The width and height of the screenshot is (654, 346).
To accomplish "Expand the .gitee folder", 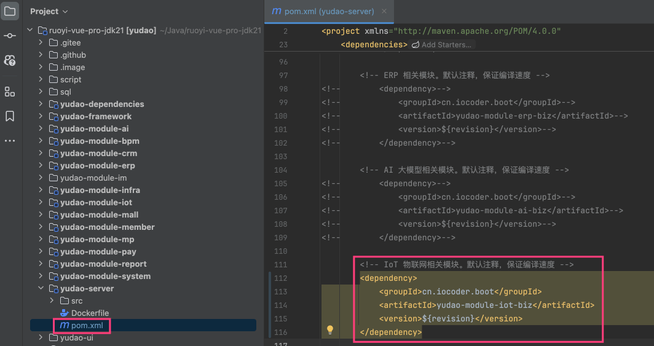I will click(x=41, y=42).
